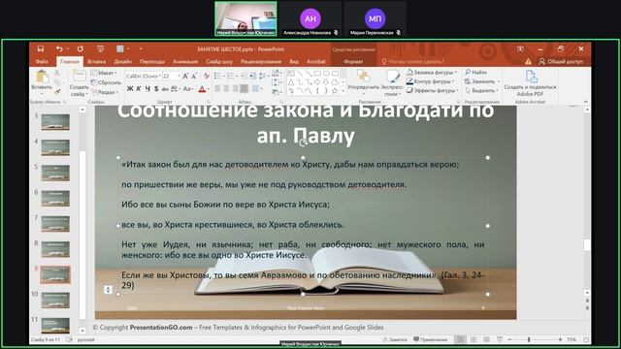The image size is (621, 349).
Task: Click the zoom slider handle
Action: click(x=529, y=339)
